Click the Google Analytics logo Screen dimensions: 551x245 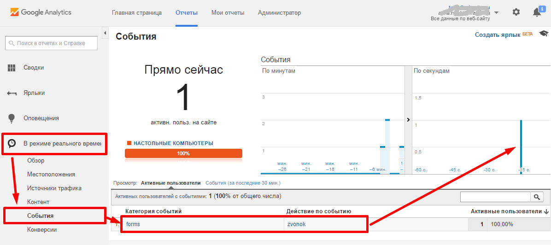(41, 12)
